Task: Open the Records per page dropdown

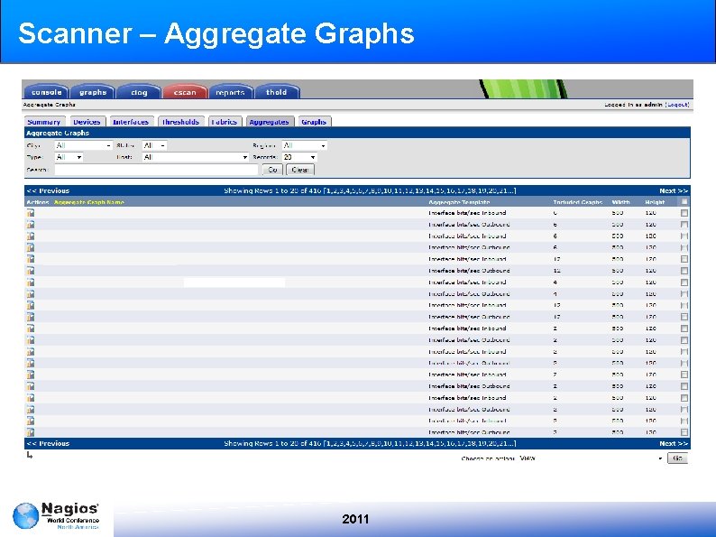Action: 299,157
